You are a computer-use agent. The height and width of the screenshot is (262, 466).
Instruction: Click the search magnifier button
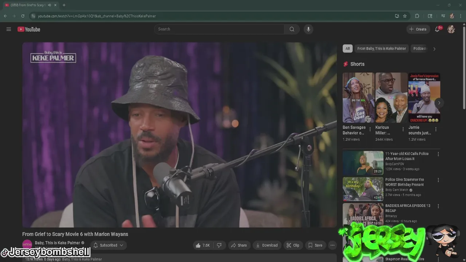click(292, 29)
